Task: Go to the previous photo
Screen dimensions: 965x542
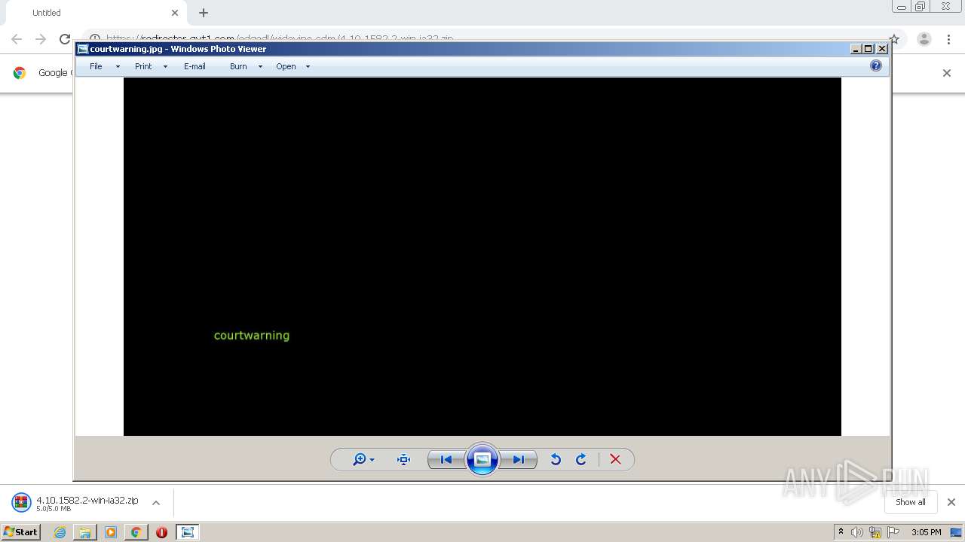Action: (x=446, y=459)
